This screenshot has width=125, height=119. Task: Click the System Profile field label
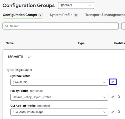(x=20, y=76)
